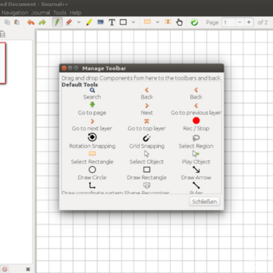Select the Eraser tool
Viewport: 273px width, 273px height.
tap(69, 22)
